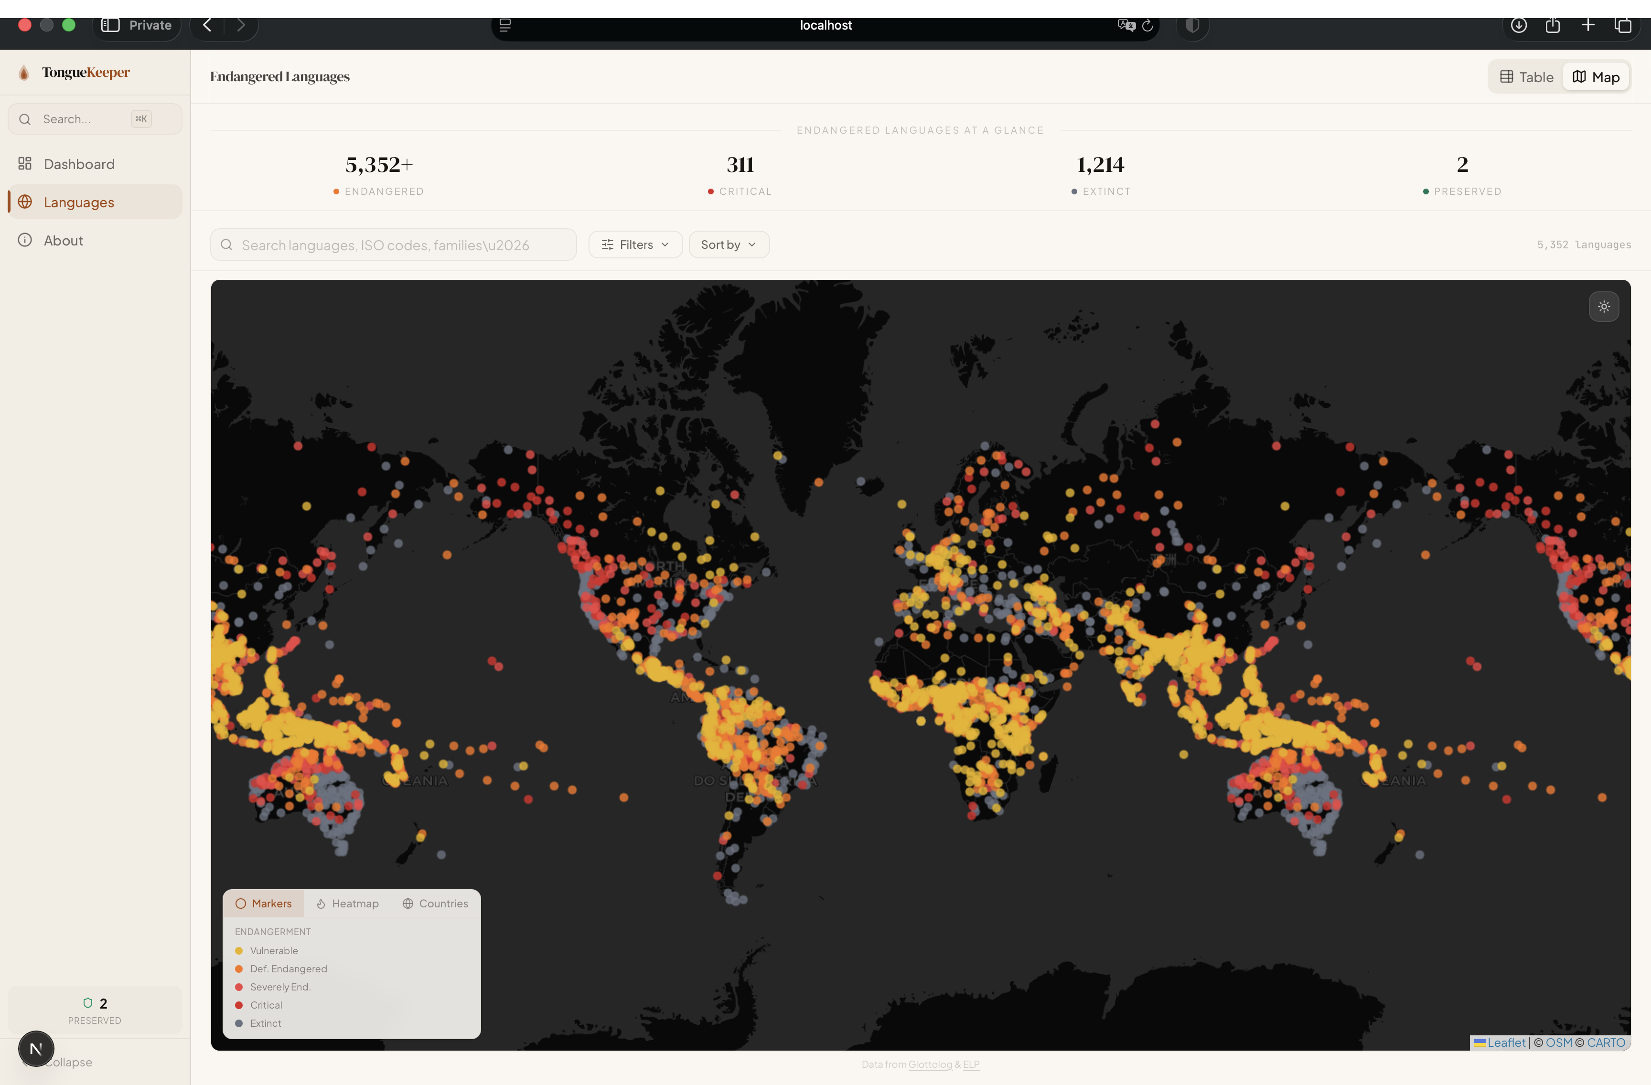The height and width of the screenshot is (1085, 1651).
Task: Select the Map view tab
Action: coord(1596,77)
